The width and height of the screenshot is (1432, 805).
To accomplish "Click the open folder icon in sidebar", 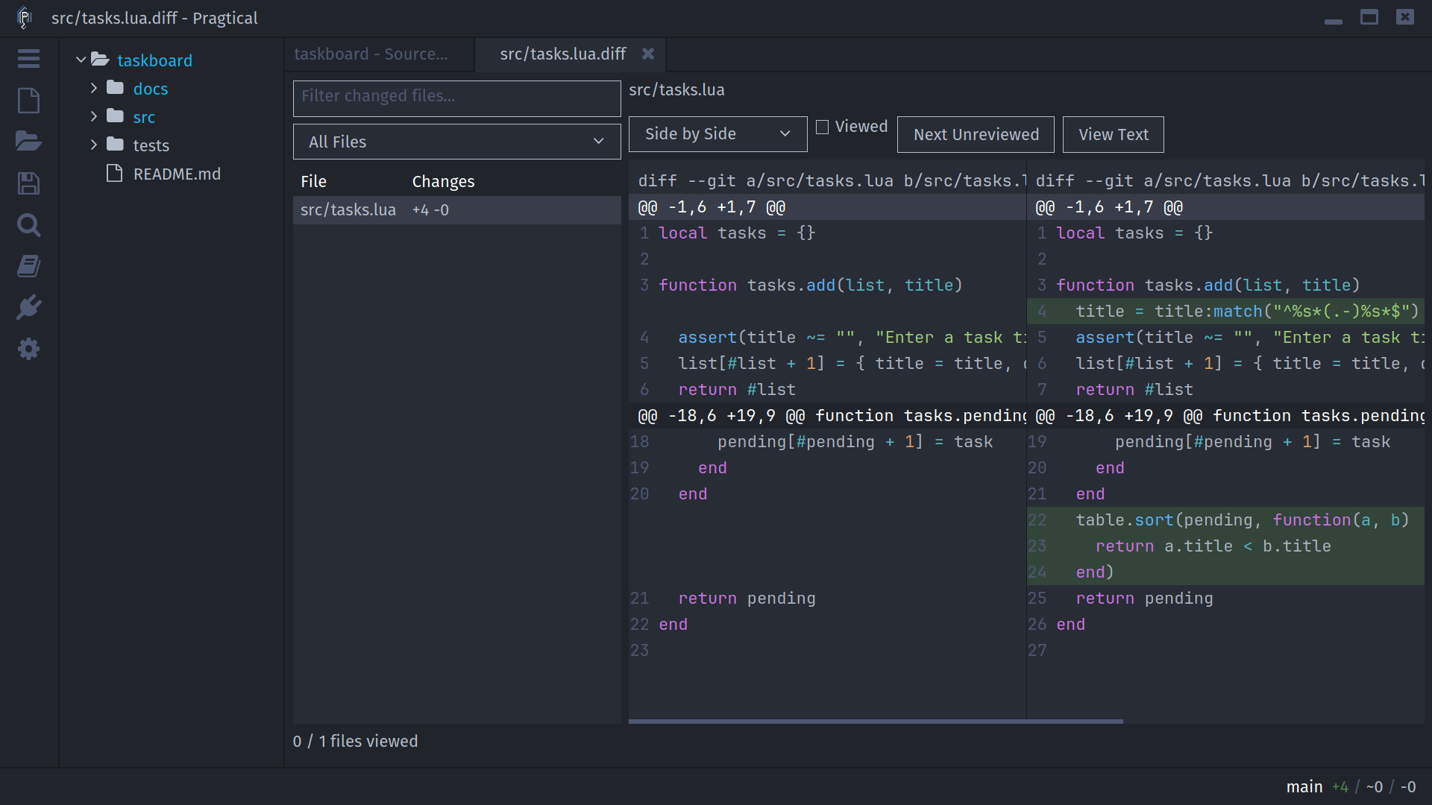I will pos(28,141).
